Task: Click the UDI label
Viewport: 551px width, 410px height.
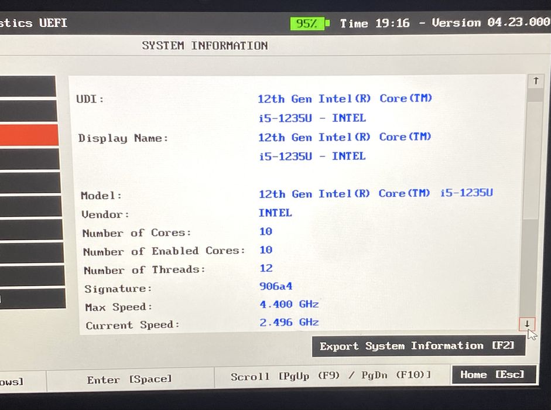Action: pos(90,99)
